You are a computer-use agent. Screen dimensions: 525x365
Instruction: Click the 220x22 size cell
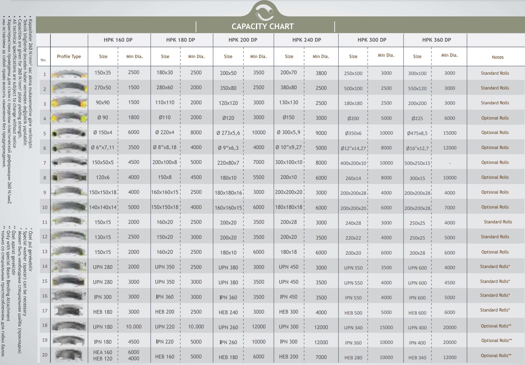(x=353, y=238)
